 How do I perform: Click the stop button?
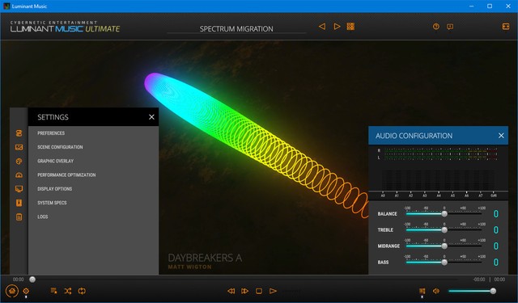259,291
